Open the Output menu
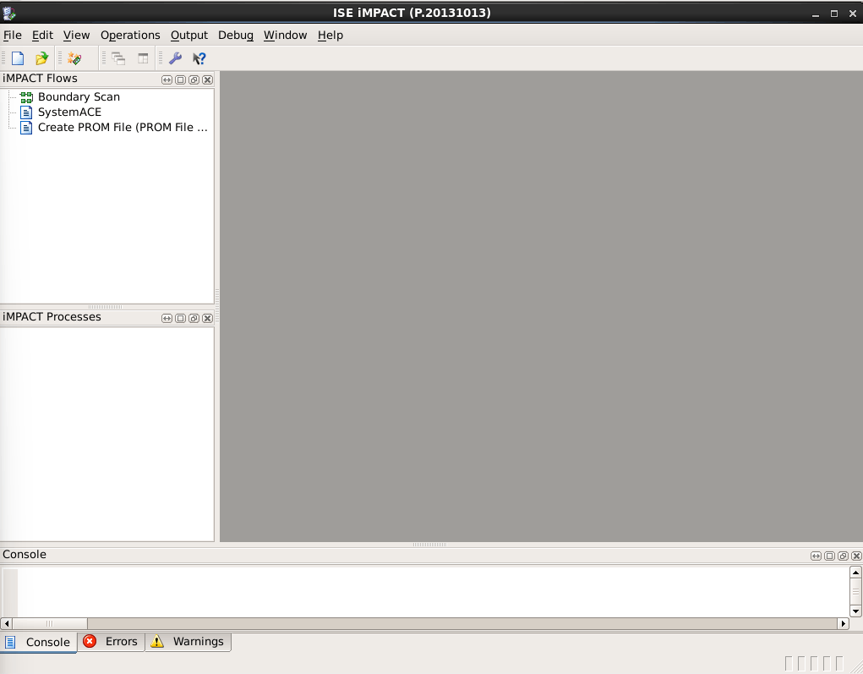Viewport: 863px width, 674px height. pos(188,36)
